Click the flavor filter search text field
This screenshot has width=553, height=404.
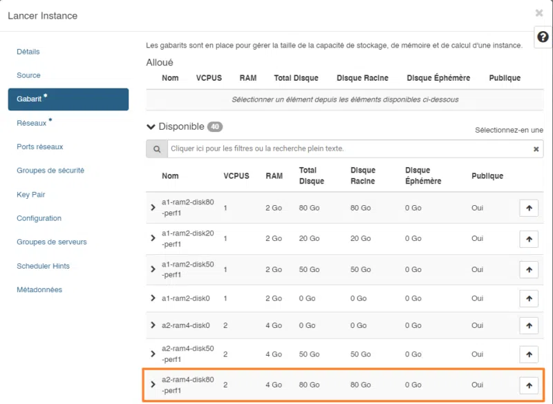pos(349,149)
